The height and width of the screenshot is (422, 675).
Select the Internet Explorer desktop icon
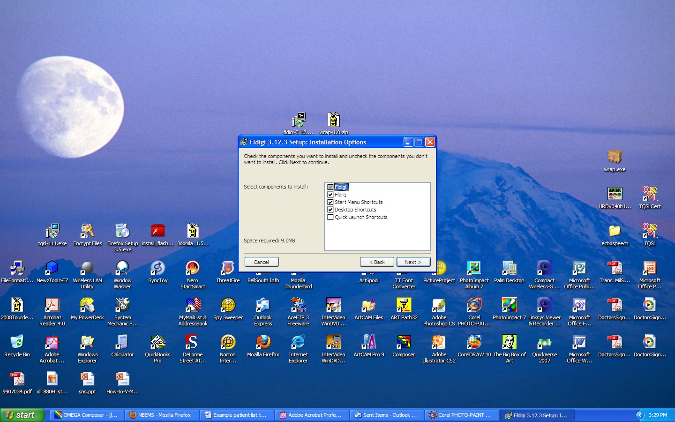[x=298, y=342]
